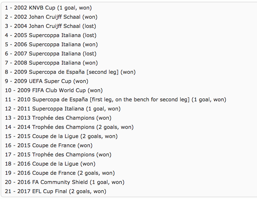Click the 2016 FA Community Shield line
Image resolution: width=257 pixels, height=199 pixels.
click(x=65, y=182)
